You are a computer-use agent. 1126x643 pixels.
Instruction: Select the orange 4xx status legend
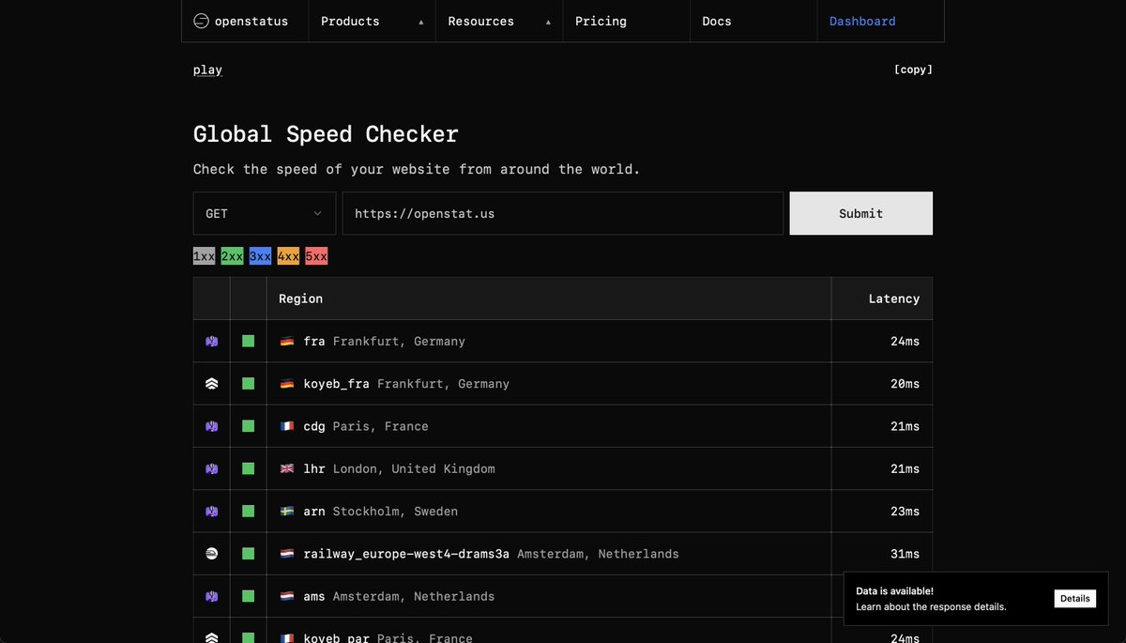pos(288,256)
